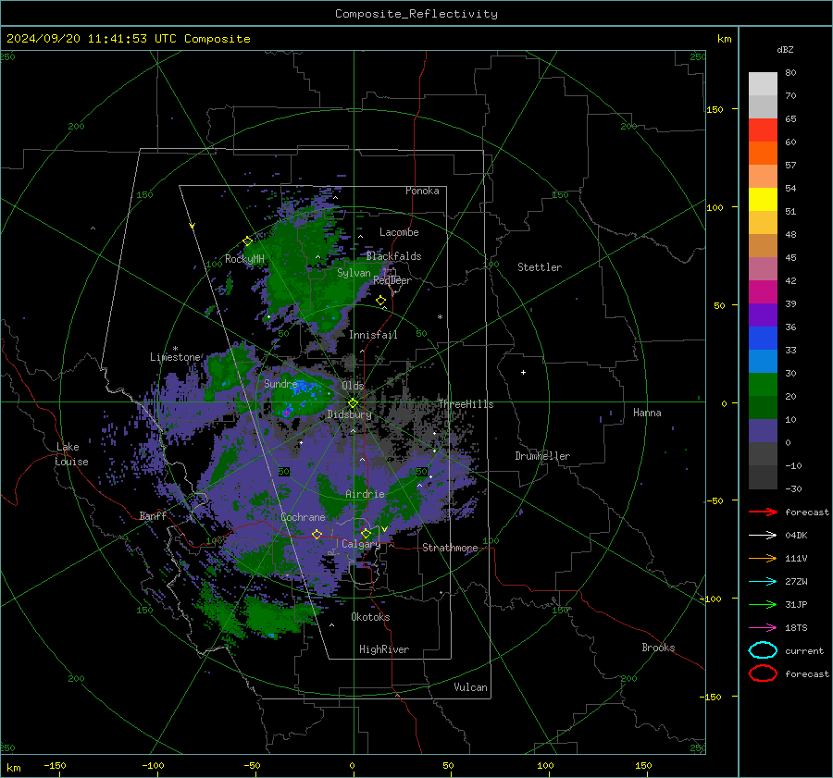Click the RockyMH label
The height and width of the screenshot is (778, 833).
[244, 259]
